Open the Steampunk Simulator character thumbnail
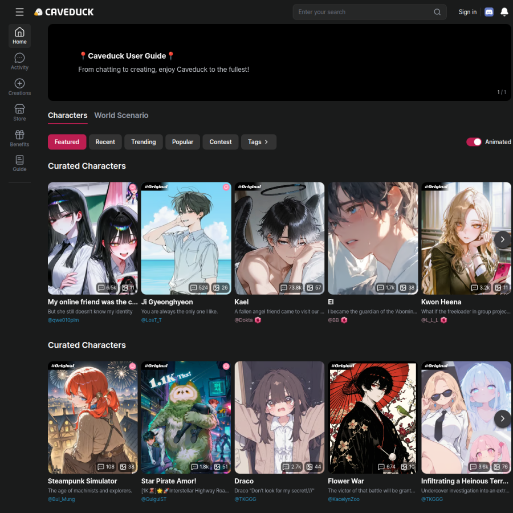This screenshot has height=513, width=513. (92, 417)
